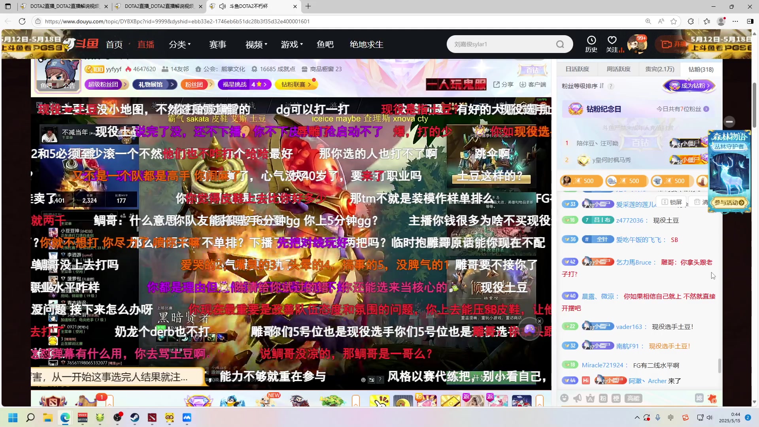Click the penguin gift icon
759x427 pixels.
(x=232, y=400)
